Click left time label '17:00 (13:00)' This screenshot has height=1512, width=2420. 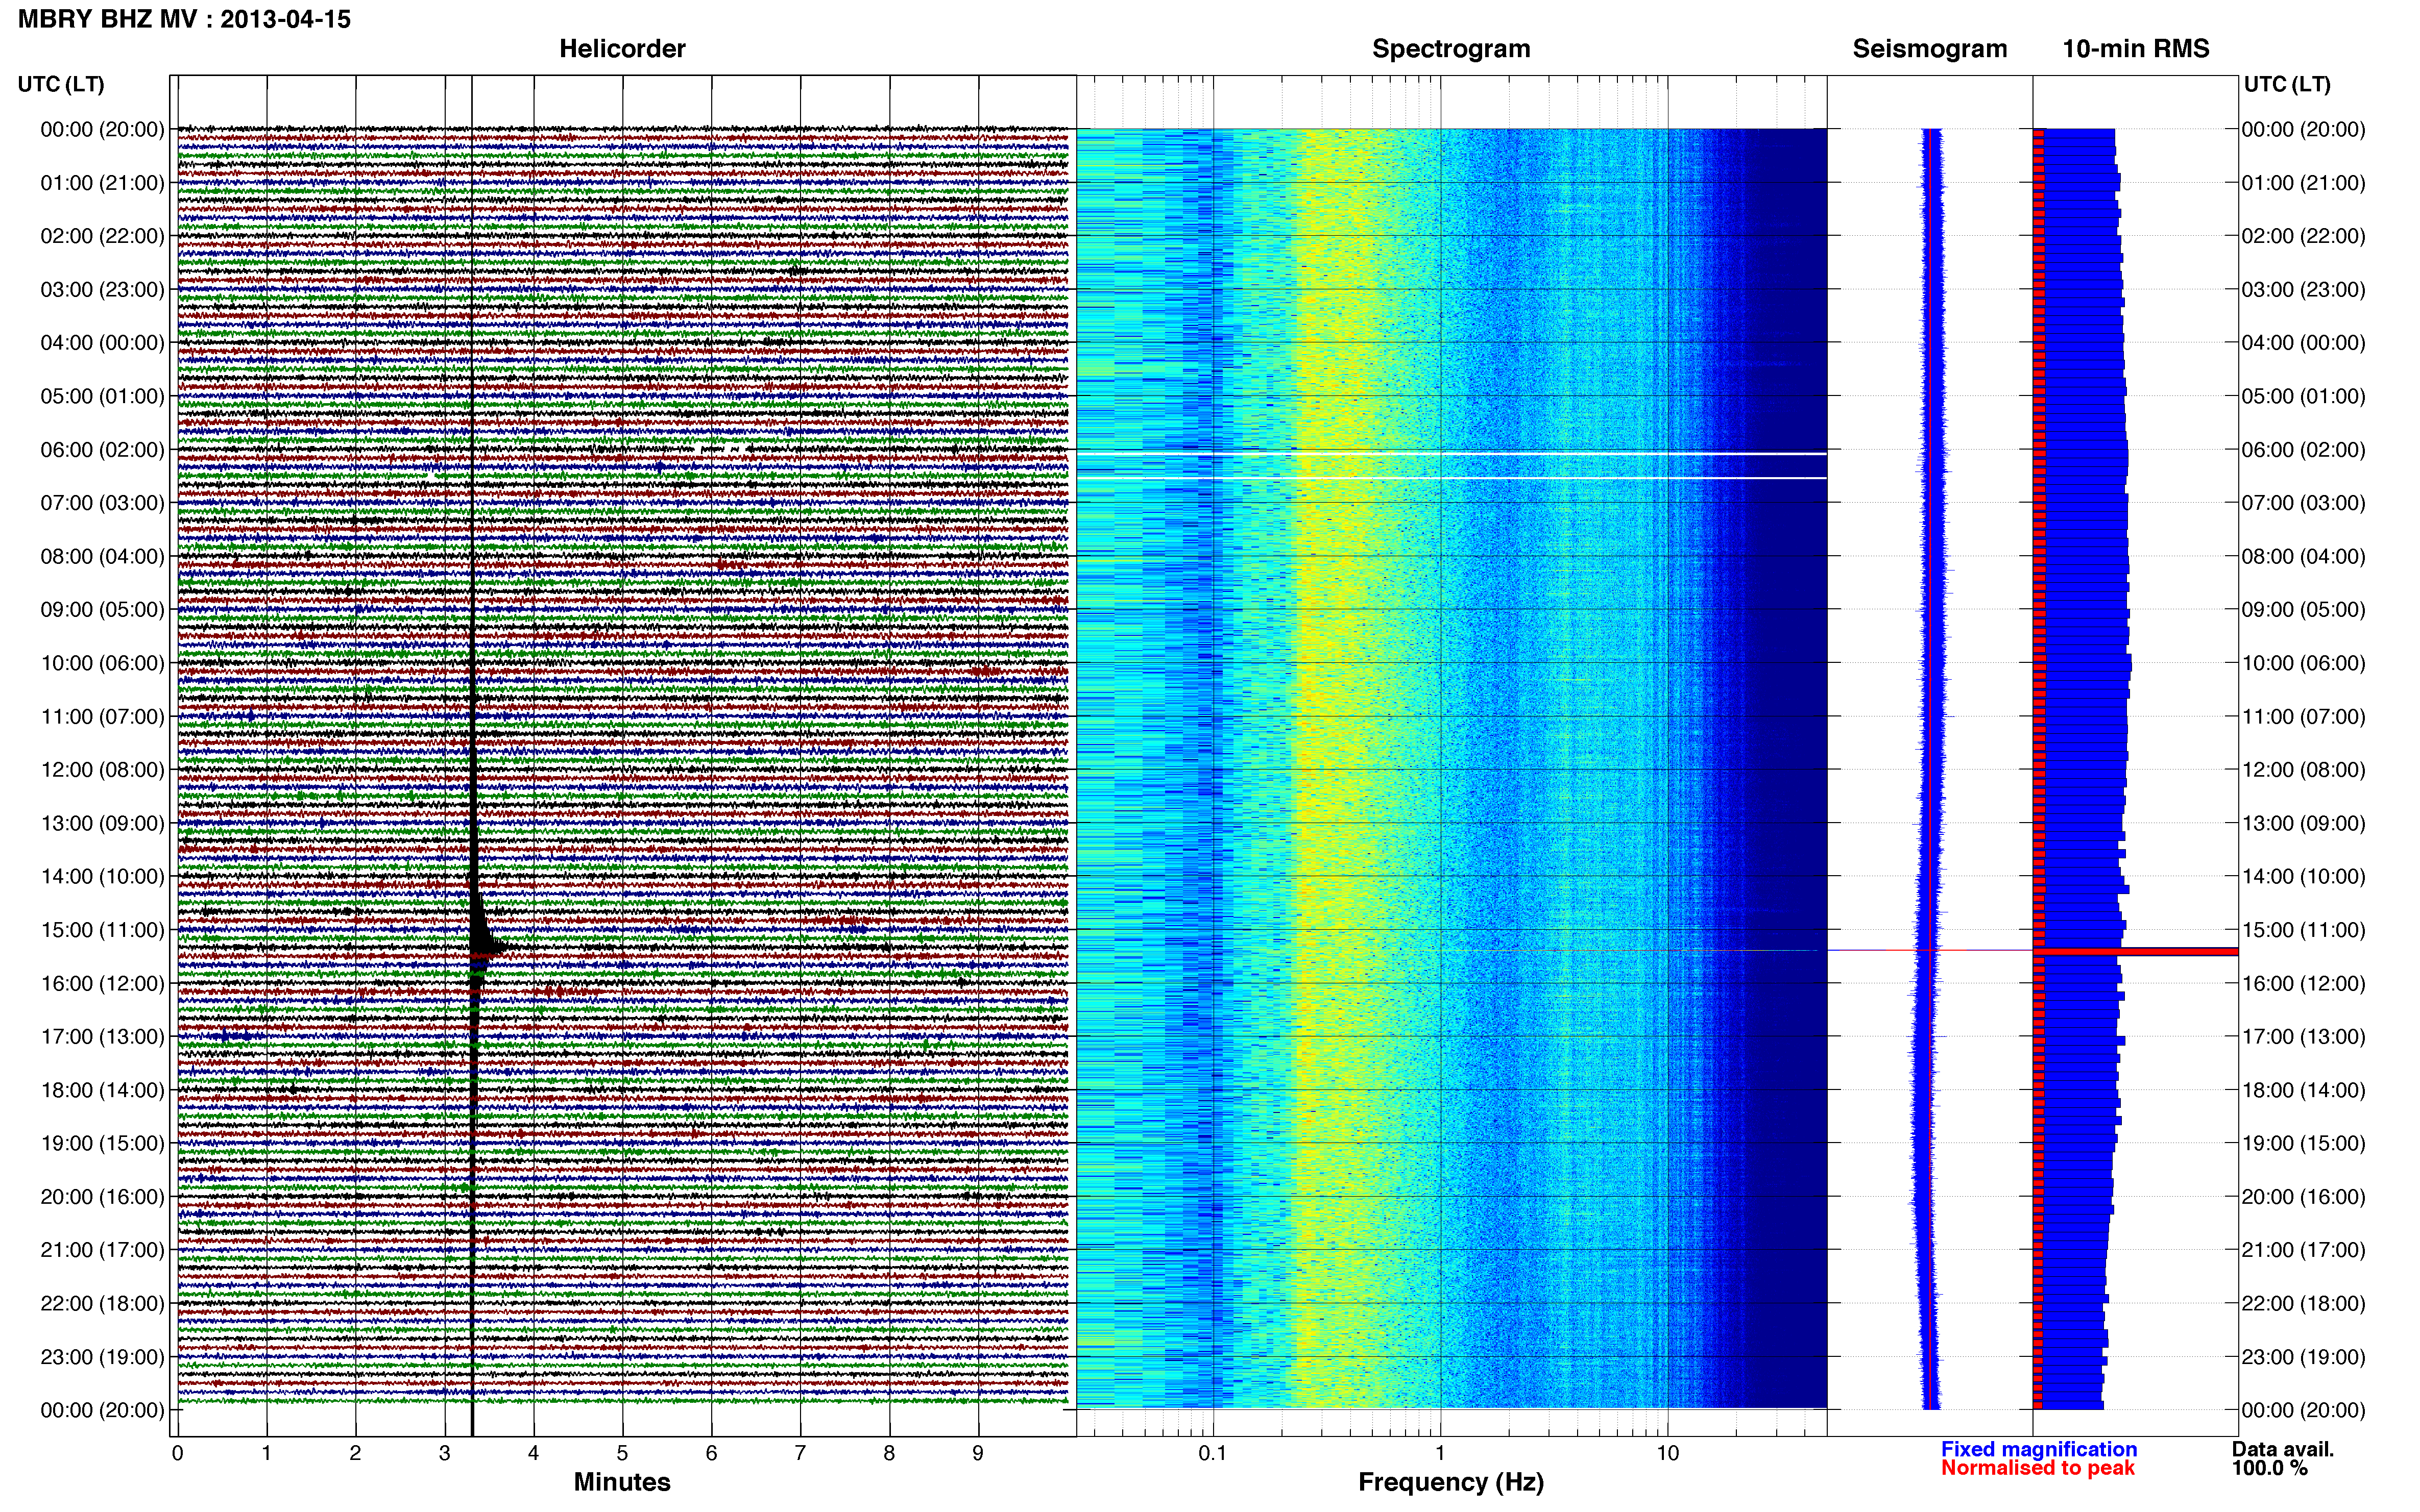tap(102, 1037)
